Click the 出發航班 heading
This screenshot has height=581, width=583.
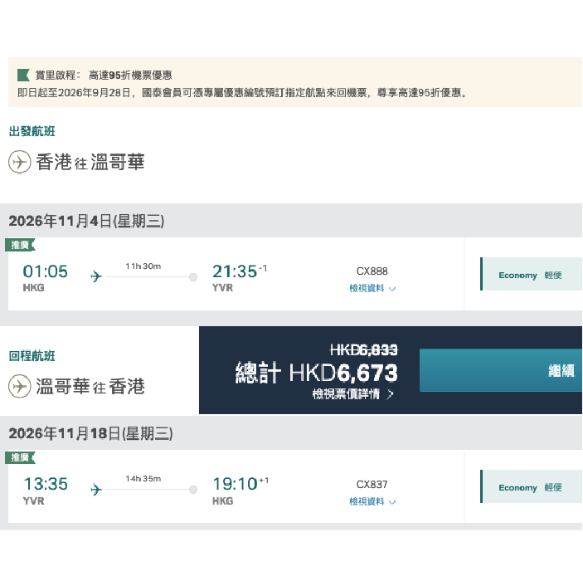coord(32,131)
